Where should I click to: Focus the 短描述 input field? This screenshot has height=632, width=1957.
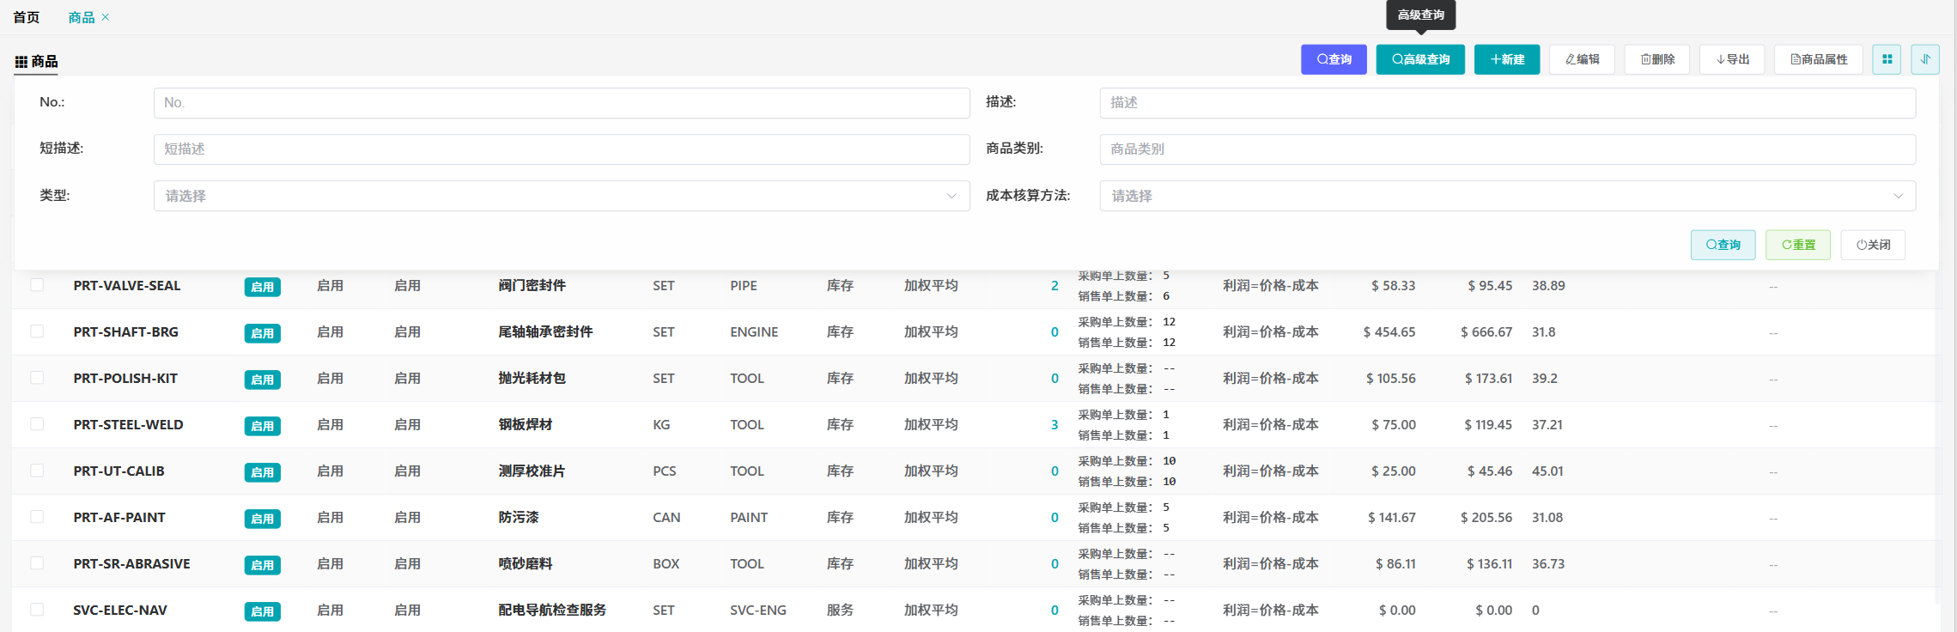coord(561,149)
